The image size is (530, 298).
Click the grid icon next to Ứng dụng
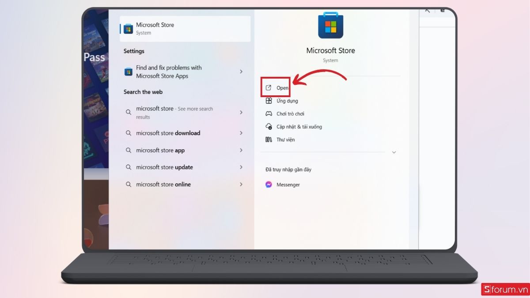tap(269, 101)
